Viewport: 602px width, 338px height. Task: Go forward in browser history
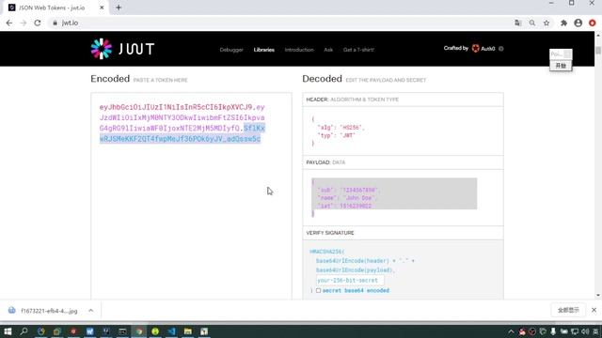pyautogui.click(x=24, y=23)
